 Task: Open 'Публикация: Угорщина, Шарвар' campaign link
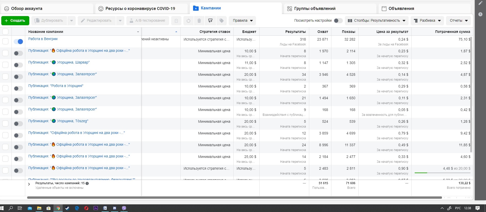point(59,62)
